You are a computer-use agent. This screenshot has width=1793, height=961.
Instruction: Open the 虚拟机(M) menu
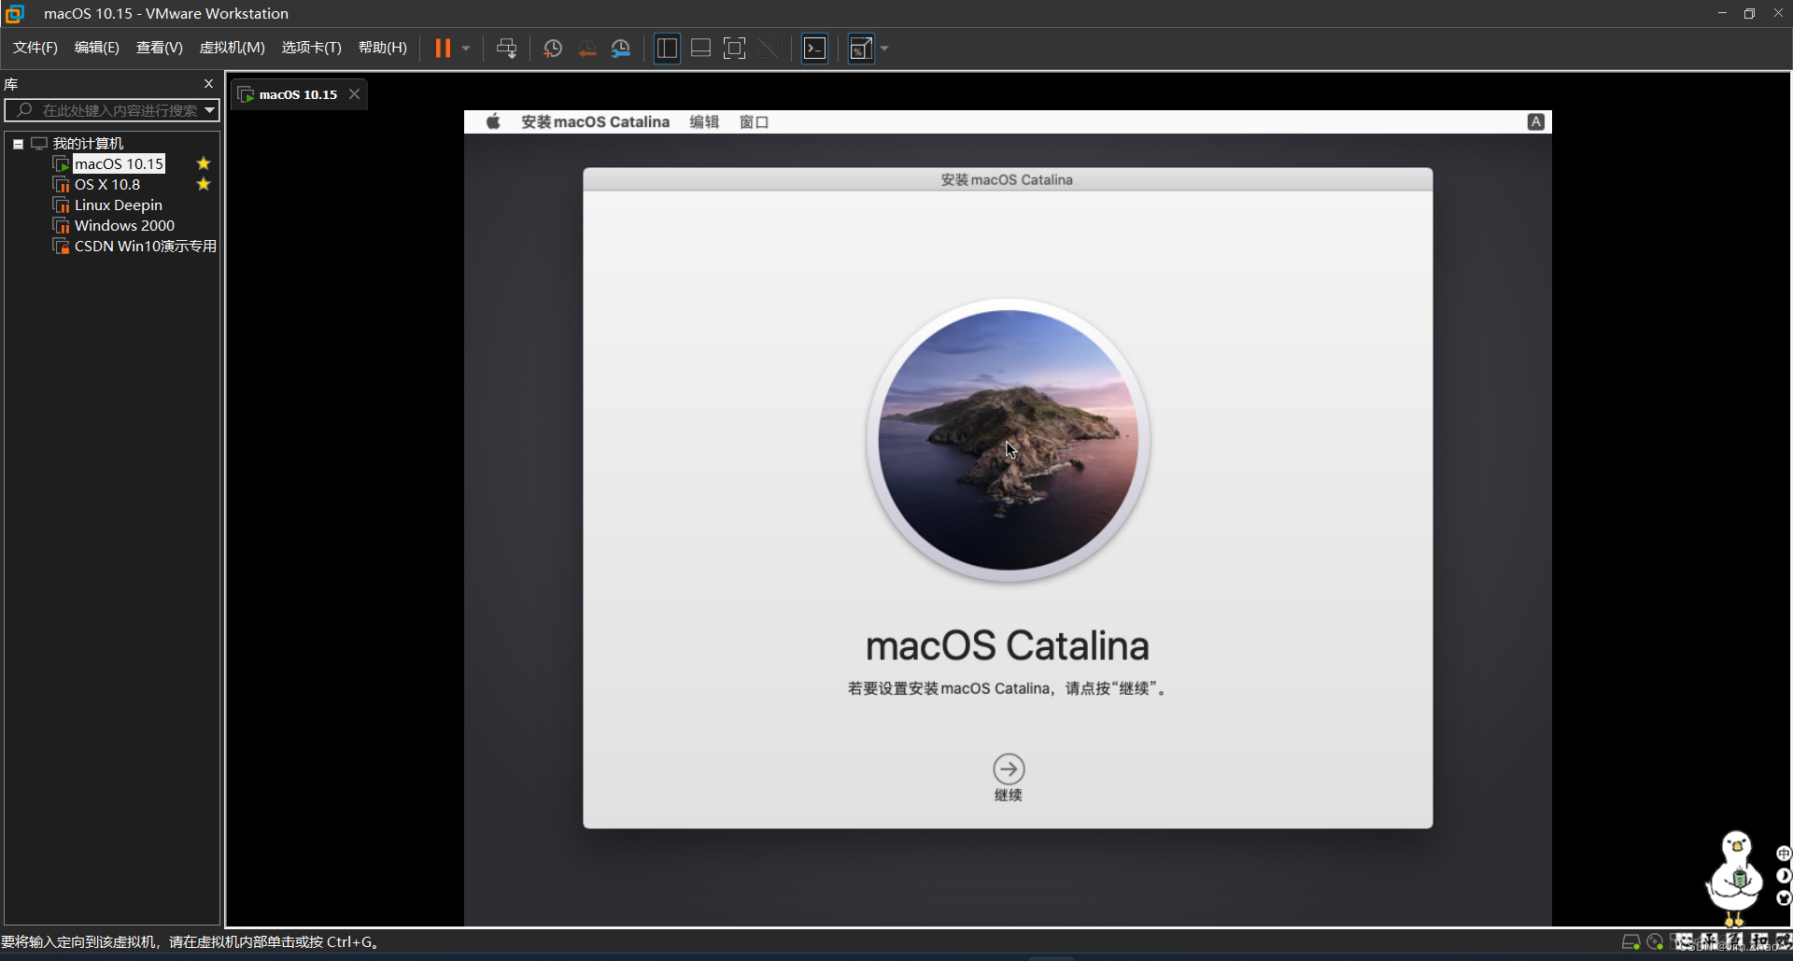click(x=233, y=48)
